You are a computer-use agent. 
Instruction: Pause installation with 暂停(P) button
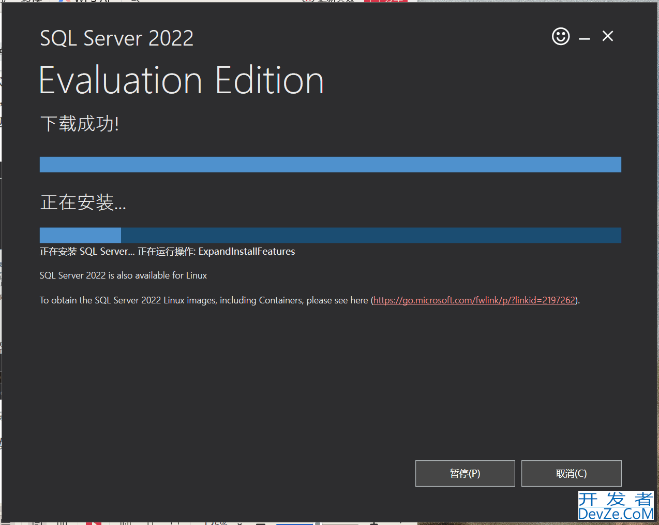(465, 473)
